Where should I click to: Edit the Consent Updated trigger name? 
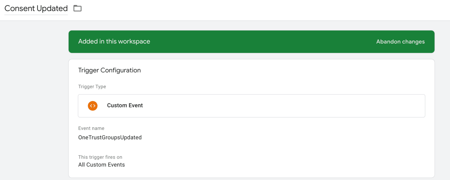(36, 8)
